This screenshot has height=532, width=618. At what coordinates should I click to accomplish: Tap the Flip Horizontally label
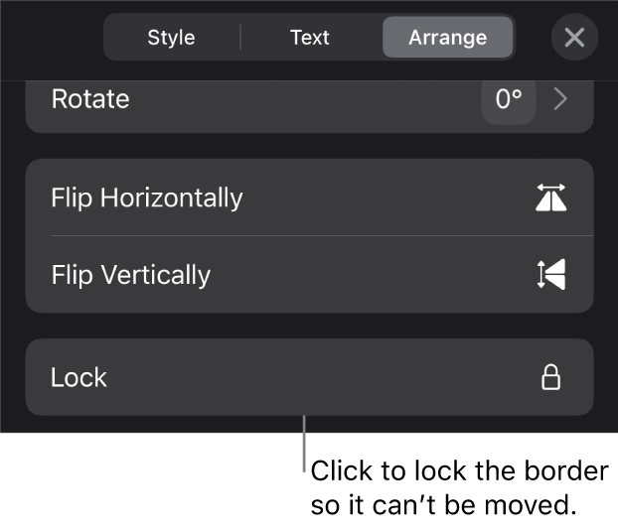coord(146,198)
